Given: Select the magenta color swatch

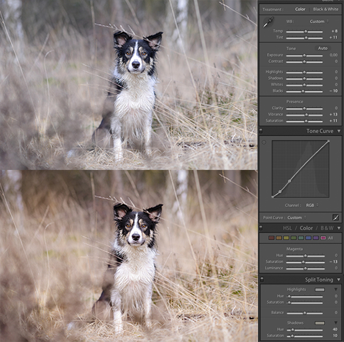Looking at the screenshot, I should (323, 237).
